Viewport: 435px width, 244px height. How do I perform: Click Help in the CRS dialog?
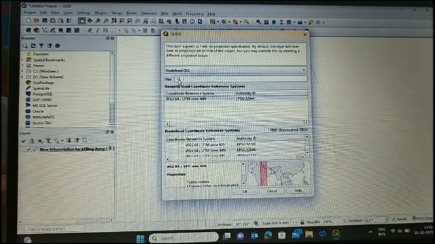pos(298,190)
